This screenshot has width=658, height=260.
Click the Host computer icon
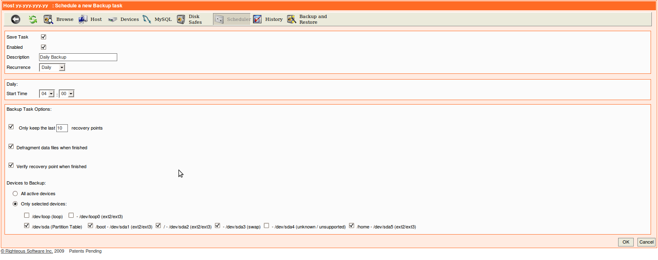click(83, 19)
